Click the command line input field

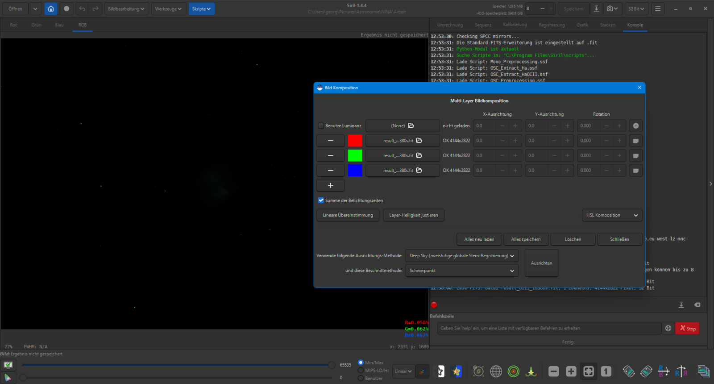(x=549, y=328)
